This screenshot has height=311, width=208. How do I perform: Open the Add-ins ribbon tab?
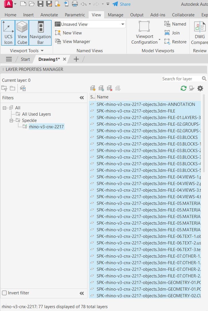point(158,15)
